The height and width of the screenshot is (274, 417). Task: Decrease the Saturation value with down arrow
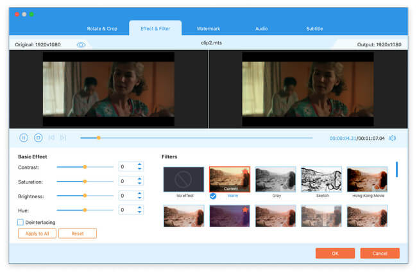[140, 183]
